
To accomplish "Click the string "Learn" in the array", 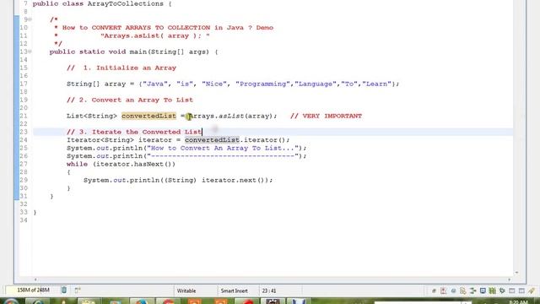I will pos(377,84).
